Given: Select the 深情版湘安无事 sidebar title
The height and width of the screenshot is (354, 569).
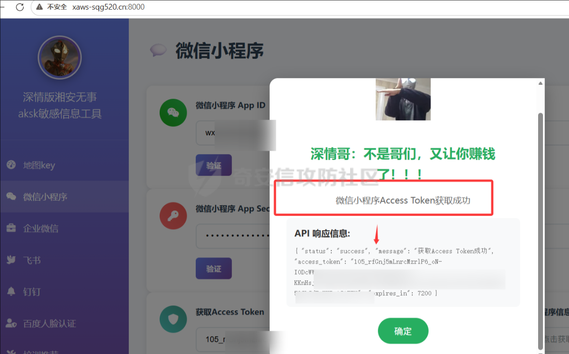Looking at the screenshot, I should pos(60,97).
